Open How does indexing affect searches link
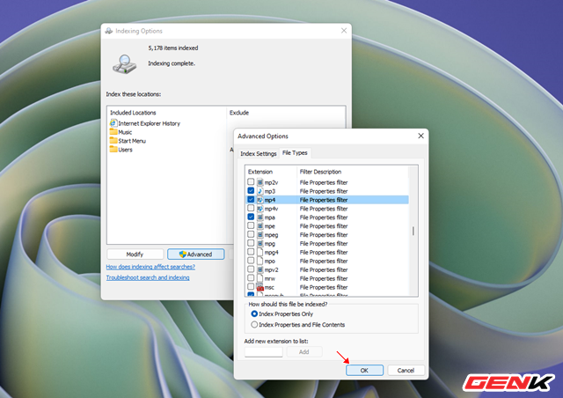This screenshot has width=563, height=398. click(150, 267)
